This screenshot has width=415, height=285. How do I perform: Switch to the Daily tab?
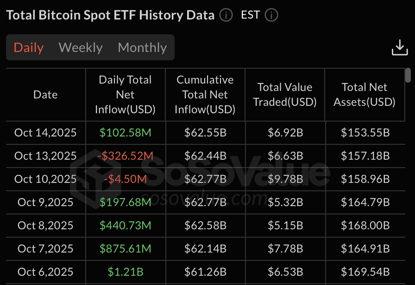coord(29,47)
